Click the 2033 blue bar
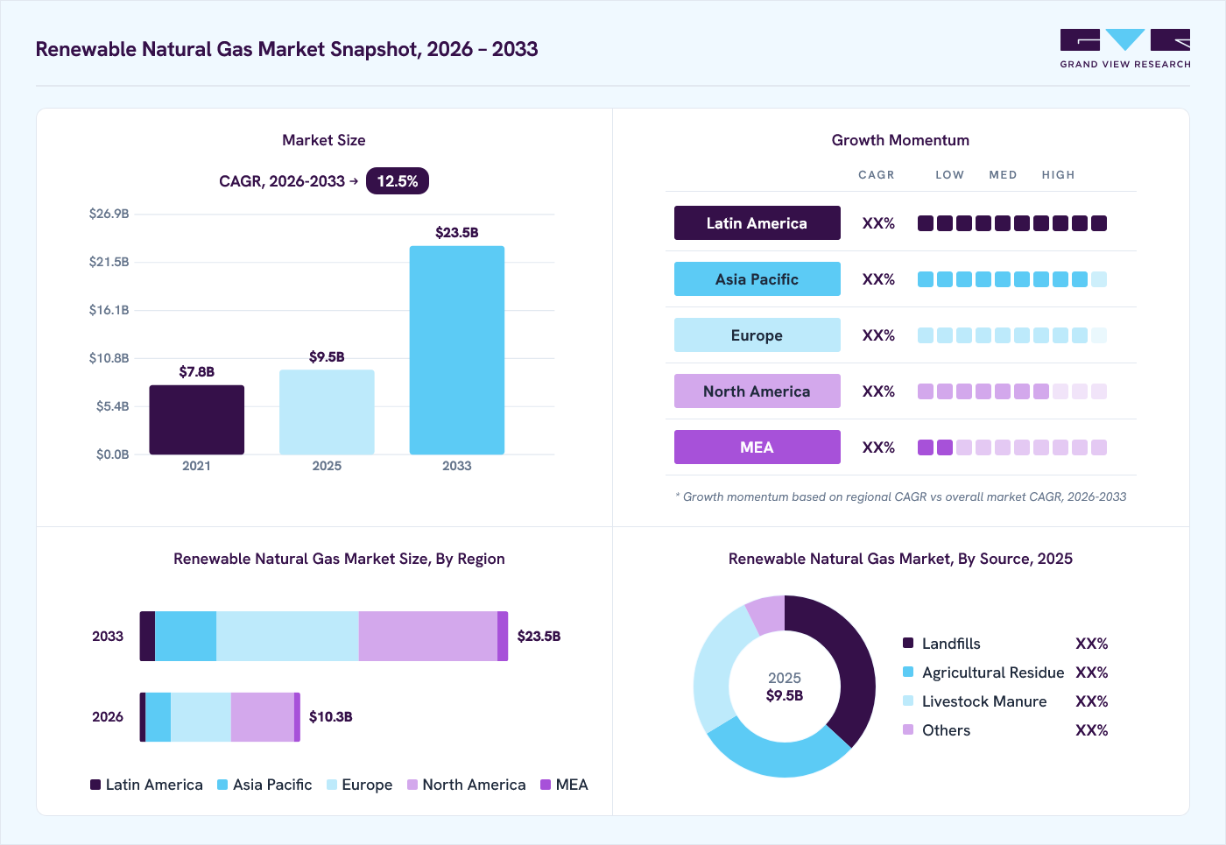This screenshot has width=1226, height=845. point(457,350)
